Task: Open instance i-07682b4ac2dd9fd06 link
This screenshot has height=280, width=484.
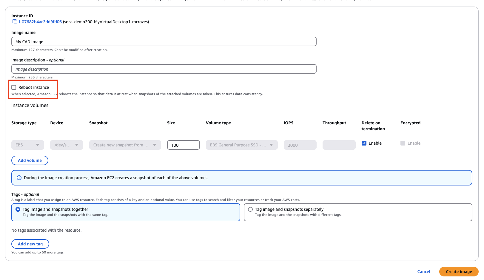Action: tap(40, 22)
